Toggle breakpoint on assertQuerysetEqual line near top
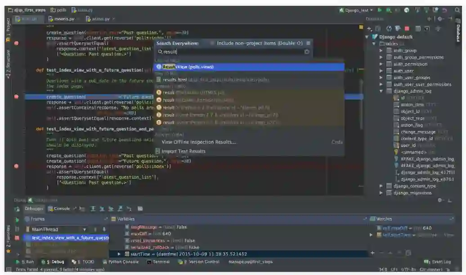Viewport: 466px width, 275px height. 16,43
